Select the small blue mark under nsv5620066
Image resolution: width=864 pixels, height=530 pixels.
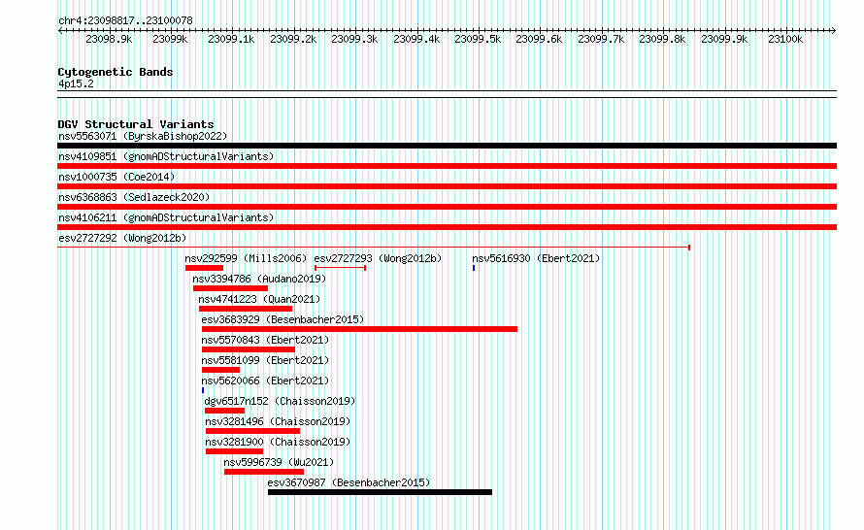(203, 390)
